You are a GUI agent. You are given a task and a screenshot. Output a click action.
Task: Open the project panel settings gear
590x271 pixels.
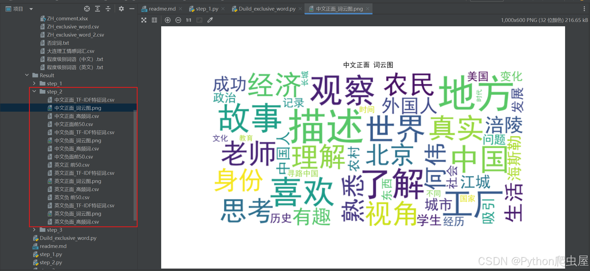[121, 9]
